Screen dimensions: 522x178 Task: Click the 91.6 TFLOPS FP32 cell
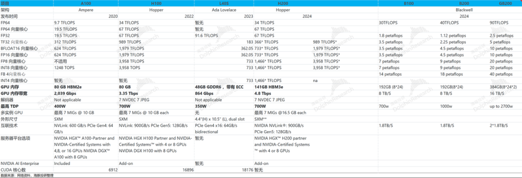(206, 35)
